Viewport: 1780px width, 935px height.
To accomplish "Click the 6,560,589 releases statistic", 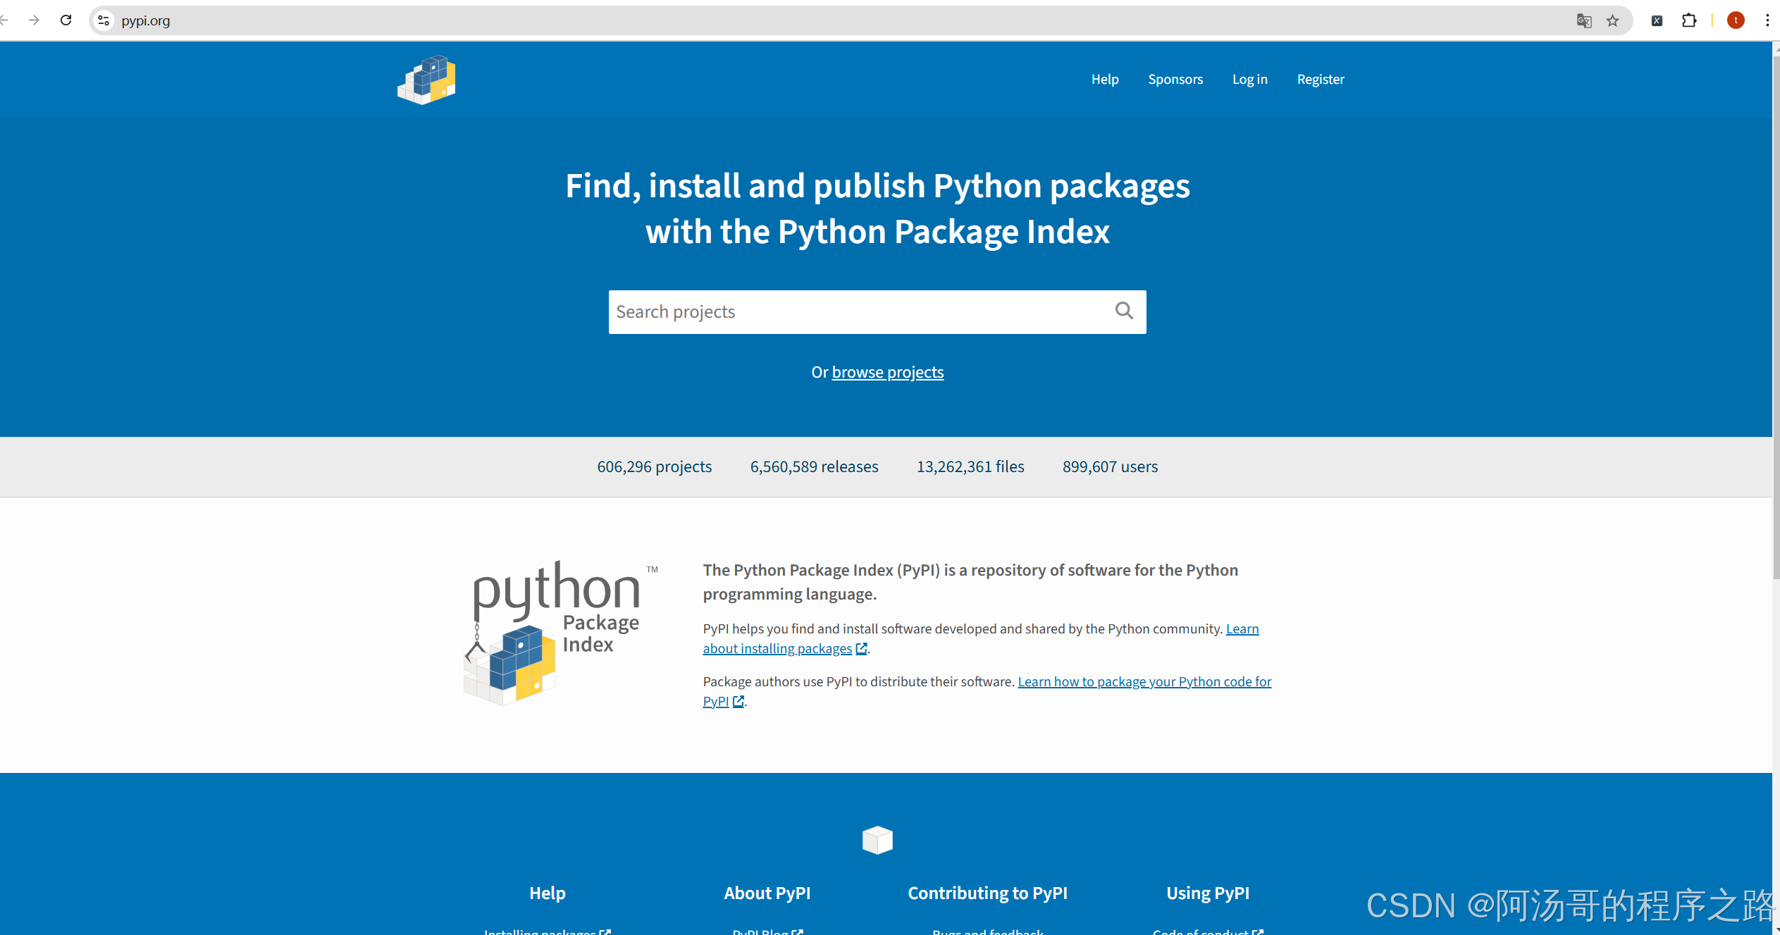I will 814,466.
